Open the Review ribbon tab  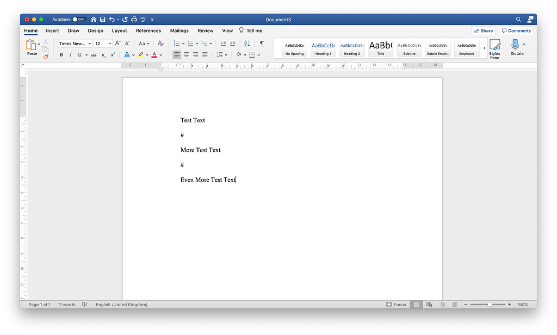(205, 30)
